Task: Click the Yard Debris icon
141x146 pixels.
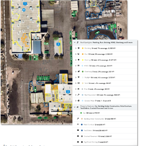Action: tap(78, 130)
